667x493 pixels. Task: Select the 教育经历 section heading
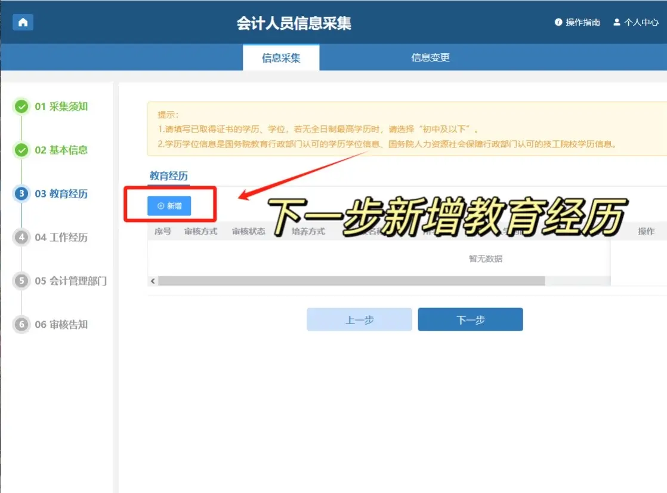tap(168, 176)
